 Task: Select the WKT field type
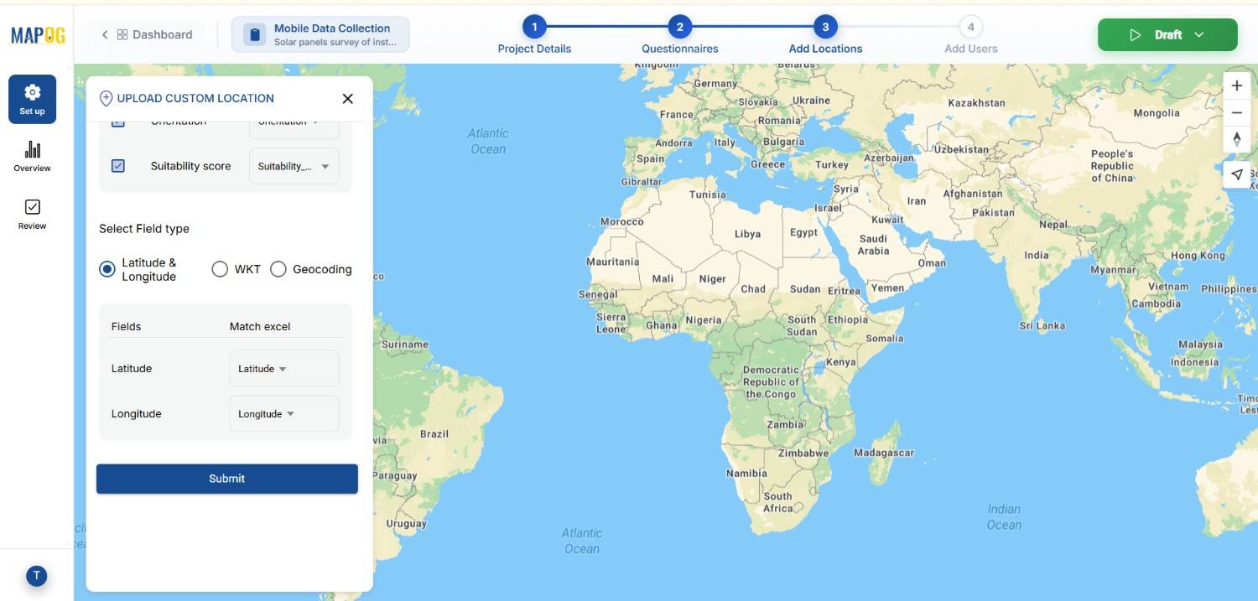pos(220,269)
